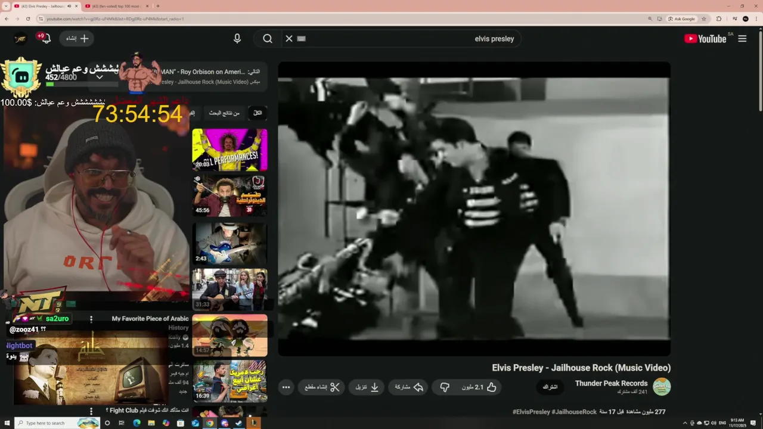The width and height of the screenshot is (763, 429).
Task: Start voice search with the microphone
Action: (x=237, y=39)
